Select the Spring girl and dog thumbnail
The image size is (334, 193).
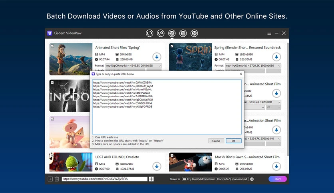(71, 59)
